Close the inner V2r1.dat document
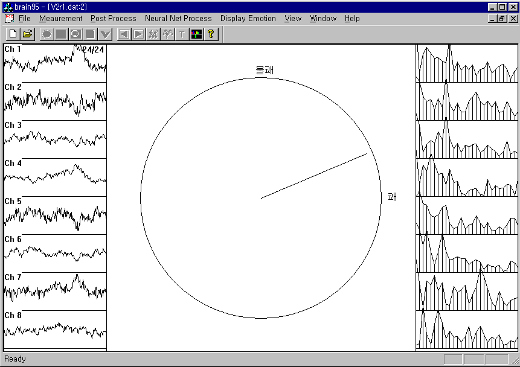Screen dimensions: 520x367 pyautogui.click(x=513, y=19)
